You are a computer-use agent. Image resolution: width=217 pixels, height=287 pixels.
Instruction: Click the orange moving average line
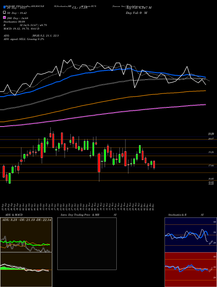pos(102,103)
